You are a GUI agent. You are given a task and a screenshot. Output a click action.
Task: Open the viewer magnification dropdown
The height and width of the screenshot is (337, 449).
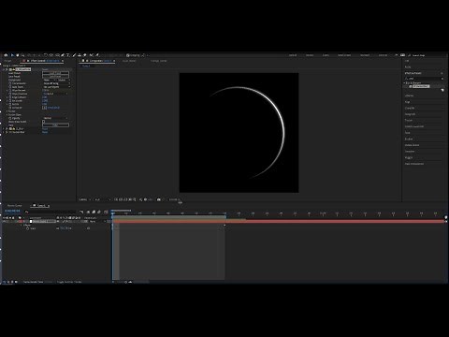(84, 199)
